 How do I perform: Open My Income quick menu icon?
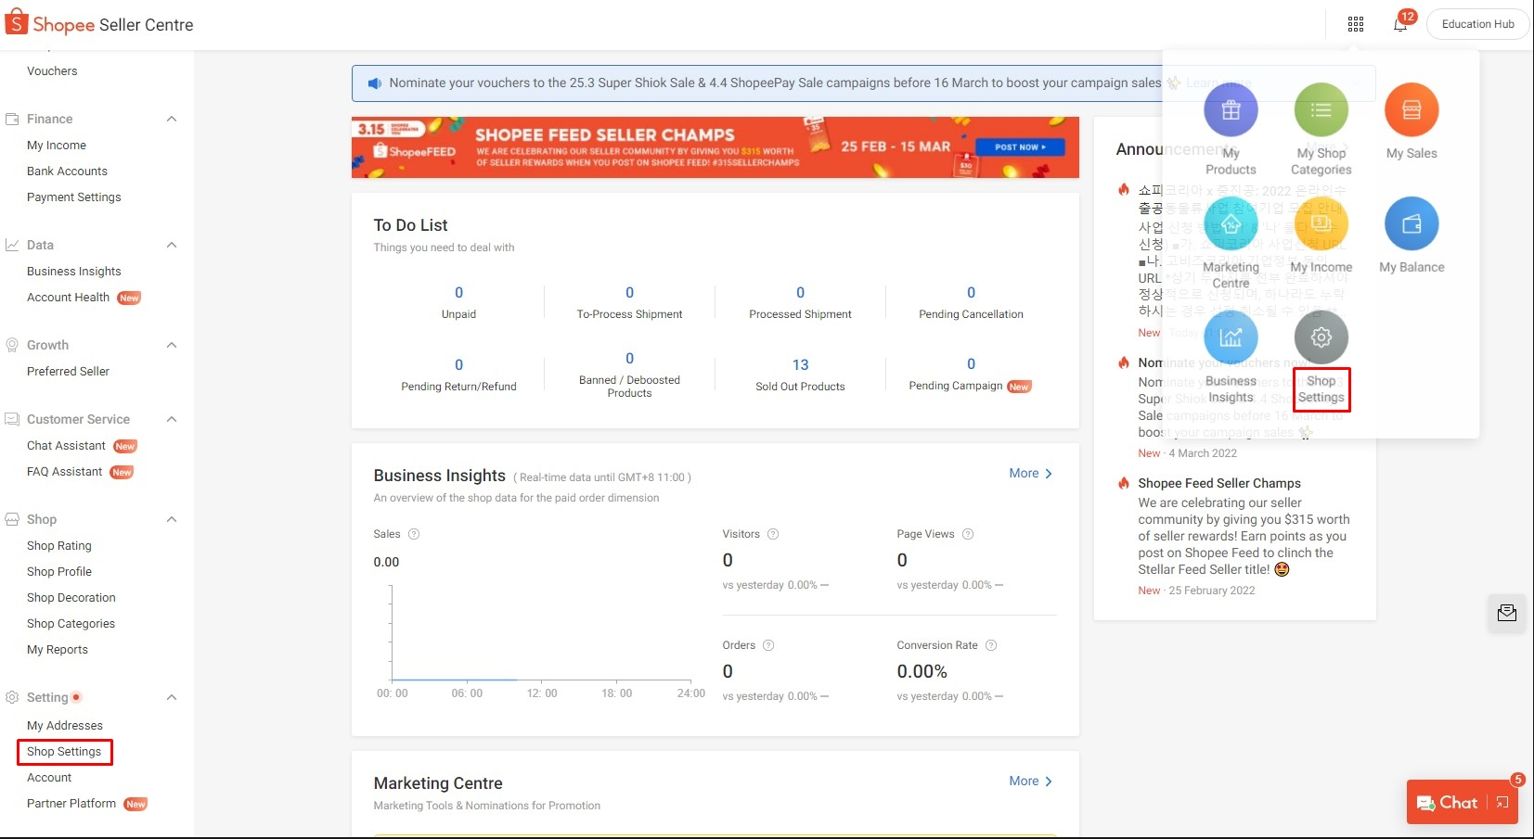tap(1321, 223)
